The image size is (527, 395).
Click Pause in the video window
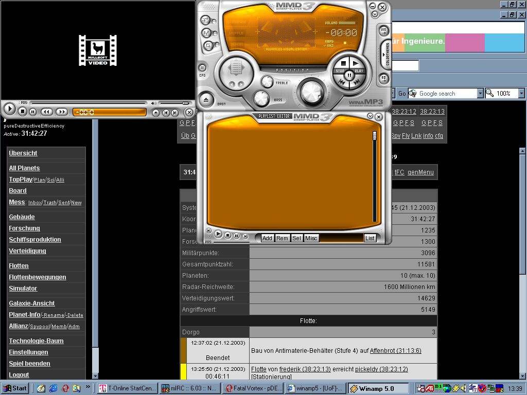click(x=32, y=112)
